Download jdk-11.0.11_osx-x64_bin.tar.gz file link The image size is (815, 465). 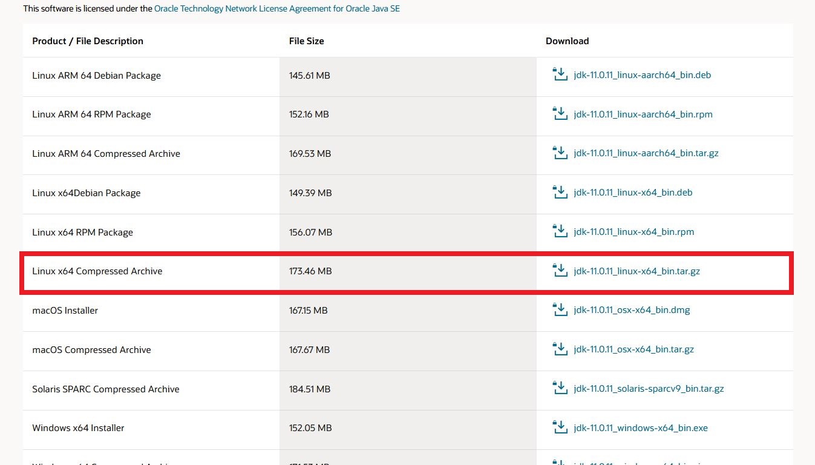[x=634, y=349]
